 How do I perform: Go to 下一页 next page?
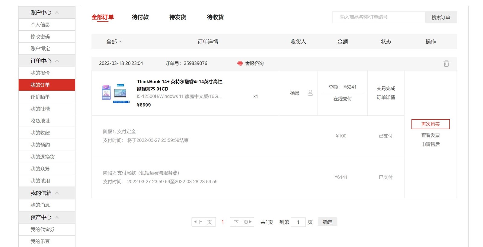click(242, 222)
